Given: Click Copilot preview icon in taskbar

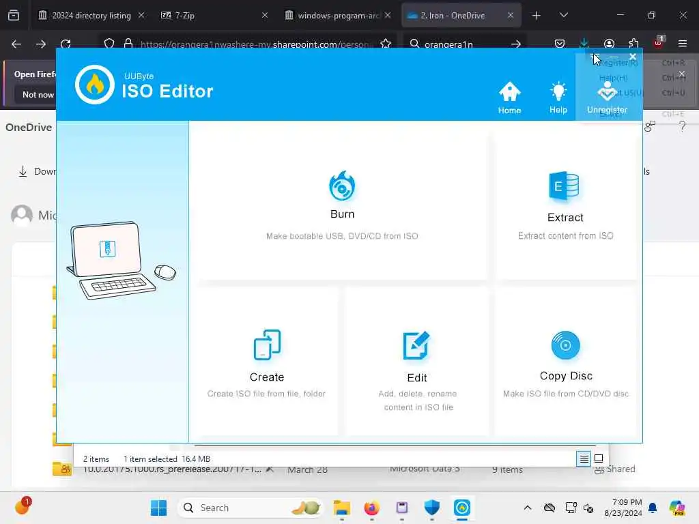Looking at the screenshot, I should (677, 508).
